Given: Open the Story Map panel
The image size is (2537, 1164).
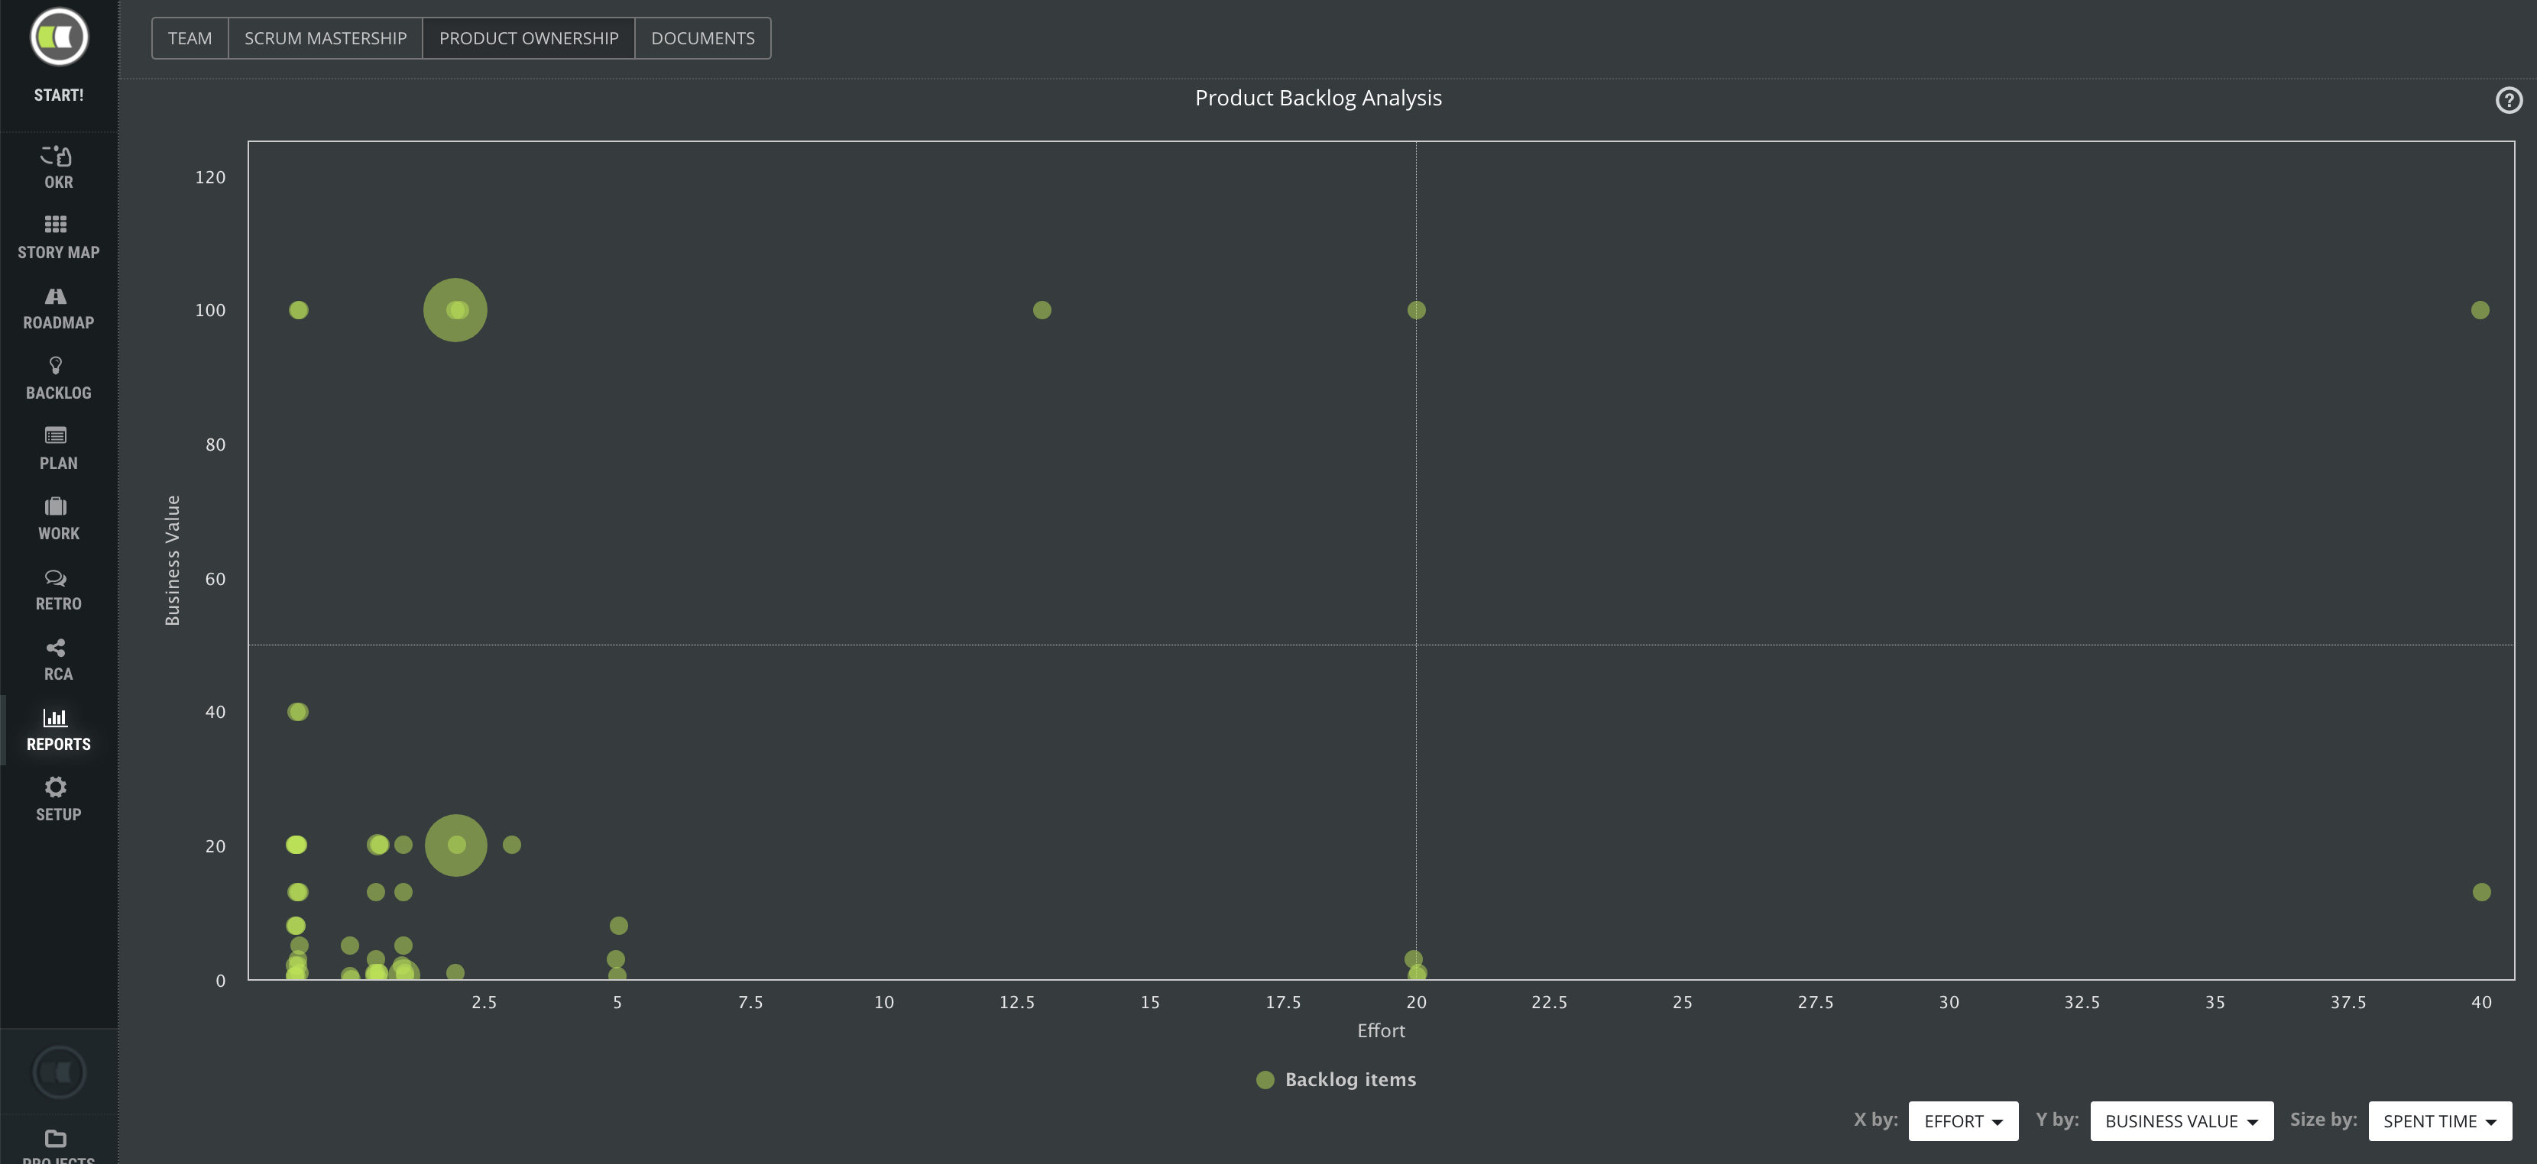Looking at the screenshot, I should [x=58, y=234].
